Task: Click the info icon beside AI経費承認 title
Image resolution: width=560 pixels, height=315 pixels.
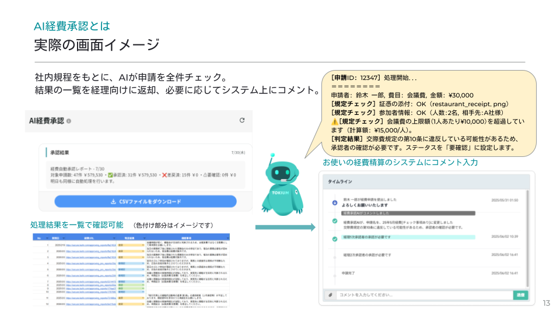Action: pyautogui.click(x=69, y=121)
